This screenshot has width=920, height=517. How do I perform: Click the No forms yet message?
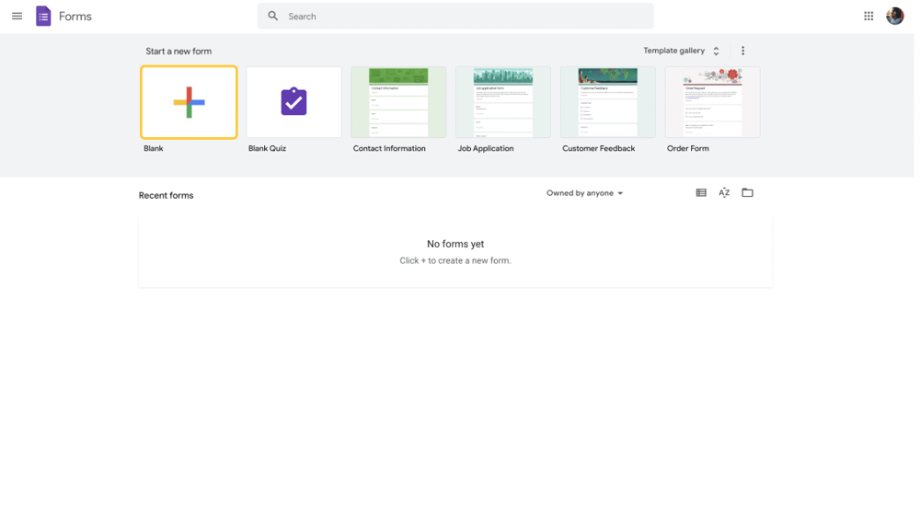455,244
